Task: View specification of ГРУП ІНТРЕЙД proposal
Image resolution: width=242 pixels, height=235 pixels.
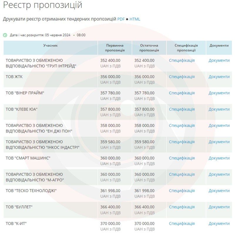Action: [181, 60]
